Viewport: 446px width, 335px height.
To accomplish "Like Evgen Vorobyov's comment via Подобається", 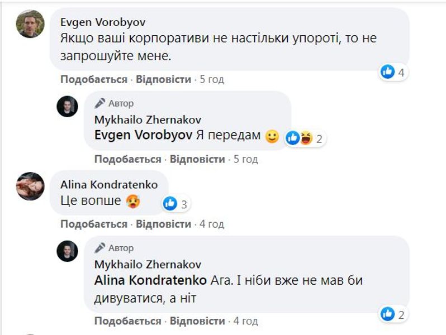I will point(94,79).
